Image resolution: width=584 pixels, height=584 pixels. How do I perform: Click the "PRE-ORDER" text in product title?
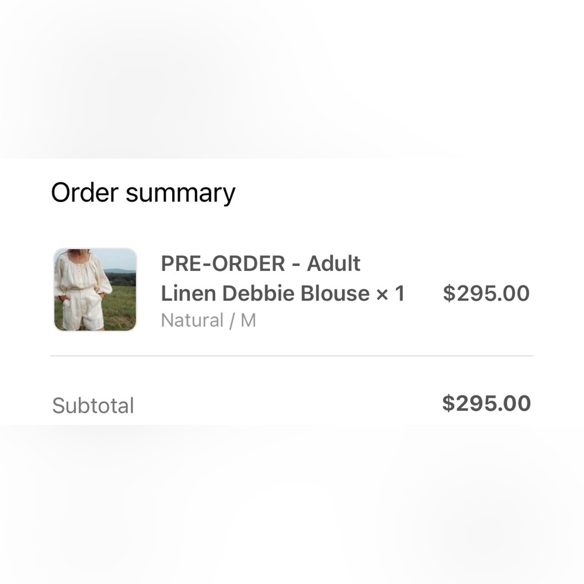(223, 264)
